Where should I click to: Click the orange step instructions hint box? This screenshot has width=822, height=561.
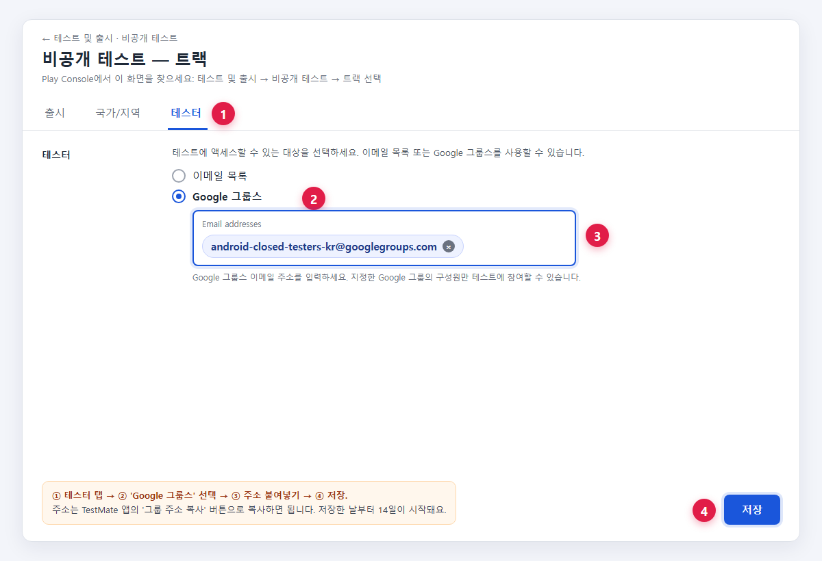[x=249, y=503]
